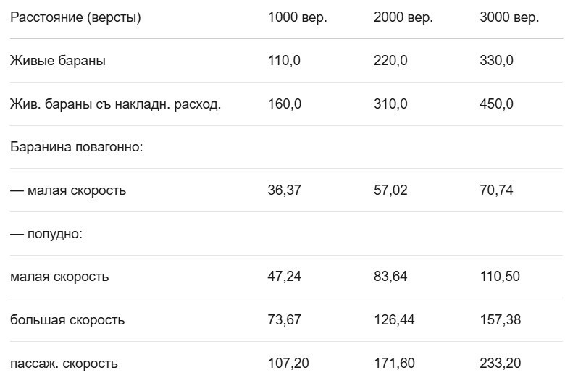Screen dimensions: 565x386
Task: Select the cell with value 83,64
Action: (390, 277)
